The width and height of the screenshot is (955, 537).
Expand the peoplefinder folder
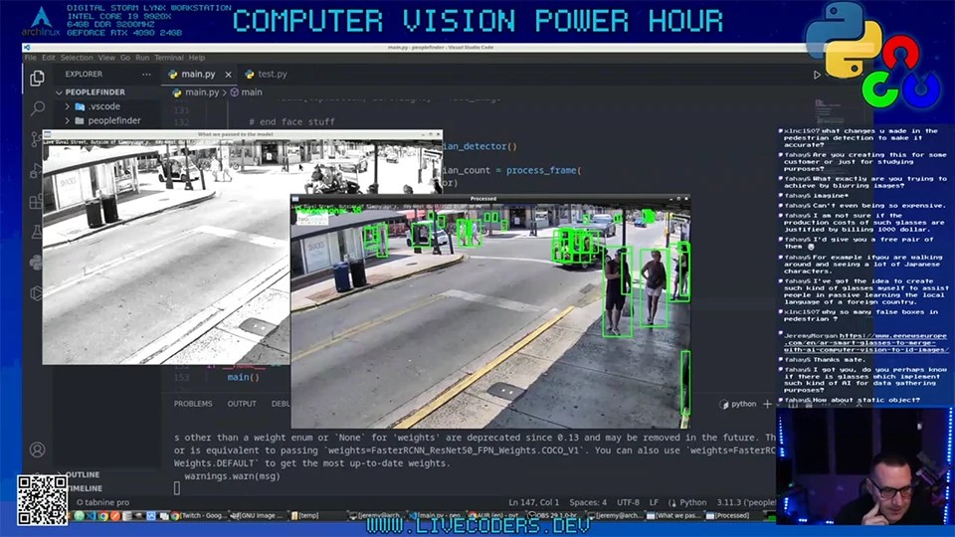(x=108, y=120)
